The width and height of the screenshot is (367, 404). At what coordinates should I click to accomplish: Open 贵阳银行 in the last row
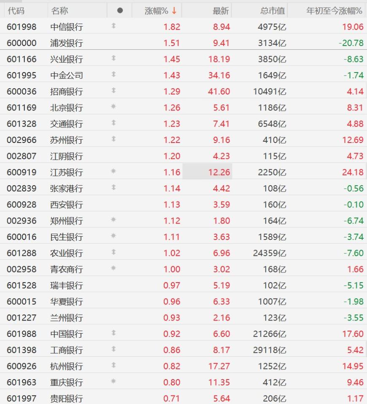click(67, 399)
